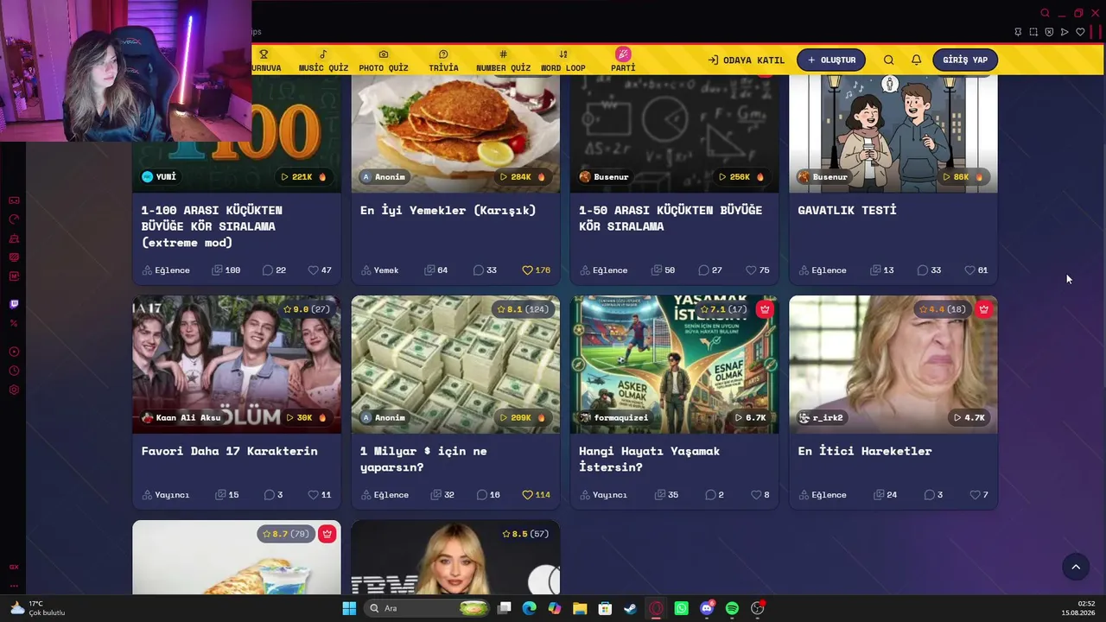Like En İyi Yemekler via its heart icon

coord(527,270)
